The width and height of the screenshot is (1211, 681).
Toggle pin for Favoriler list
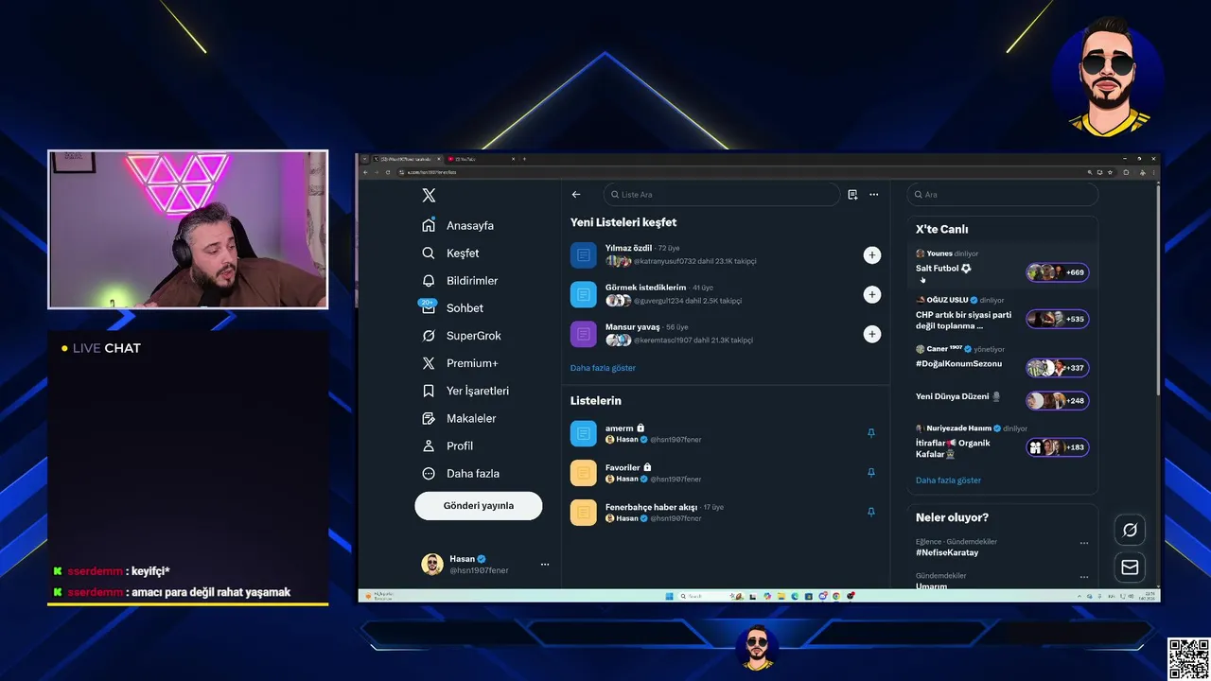(871, 473)
